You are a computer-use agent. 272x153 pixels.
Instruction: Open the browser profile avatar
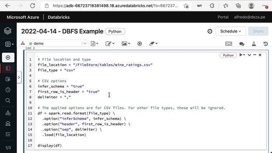251,6
